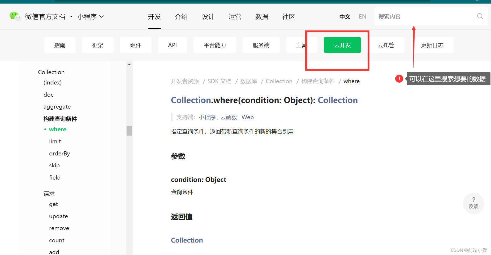Click the sidebar scroll-up arrow
The image size is (491, 255).
[x=129, y=64]
